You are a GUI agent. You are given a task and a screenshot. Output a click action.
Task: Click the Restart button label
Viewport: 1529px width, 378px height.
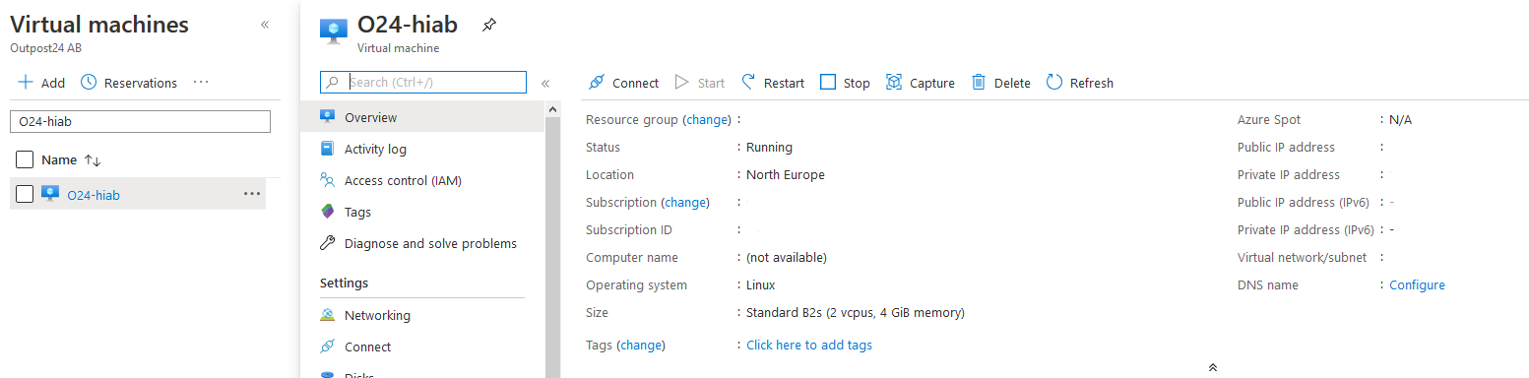[784, 84]
